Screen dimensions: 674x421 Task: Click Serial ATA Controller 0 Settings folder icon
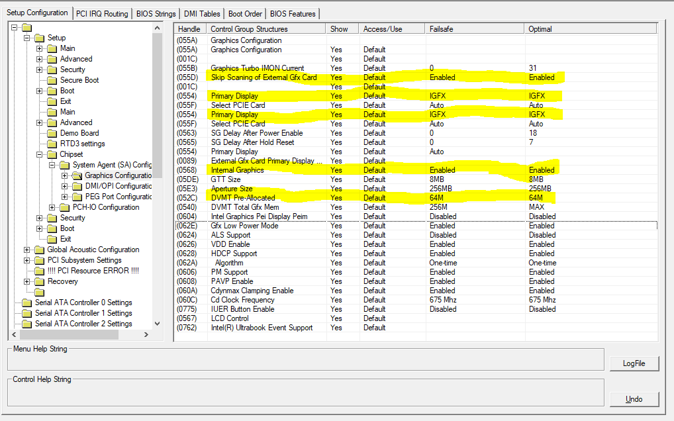point(26,303)
